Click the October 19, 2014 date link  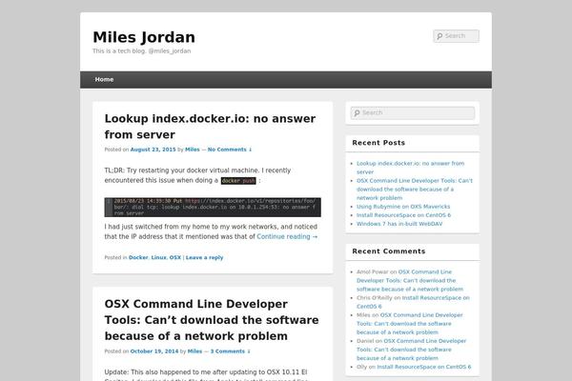154,351
